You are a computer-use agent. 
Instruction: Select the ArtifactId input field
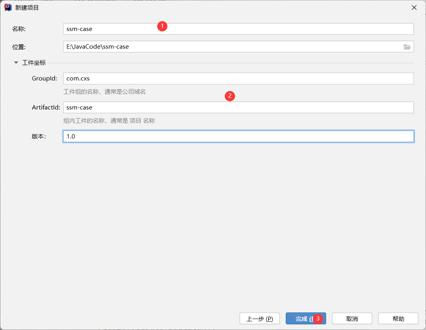click(x=238, y=108)
